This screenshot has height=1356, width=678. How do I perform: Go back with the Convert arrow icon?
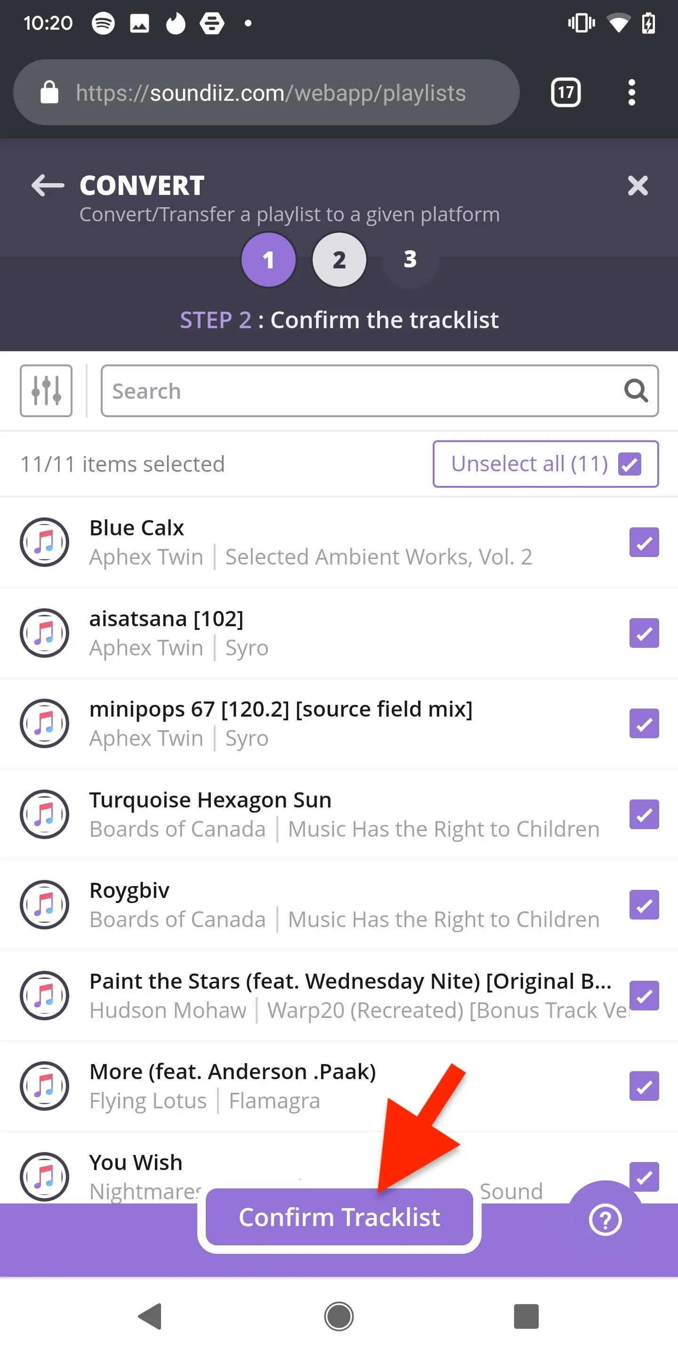[x=48, y=186]
